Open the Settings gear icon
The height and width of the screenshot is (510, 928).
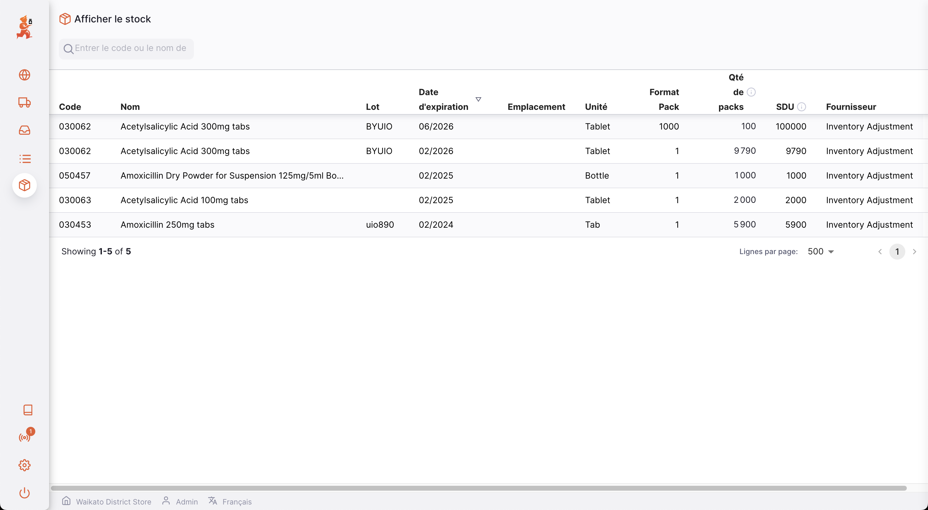(x=25, y=465)
